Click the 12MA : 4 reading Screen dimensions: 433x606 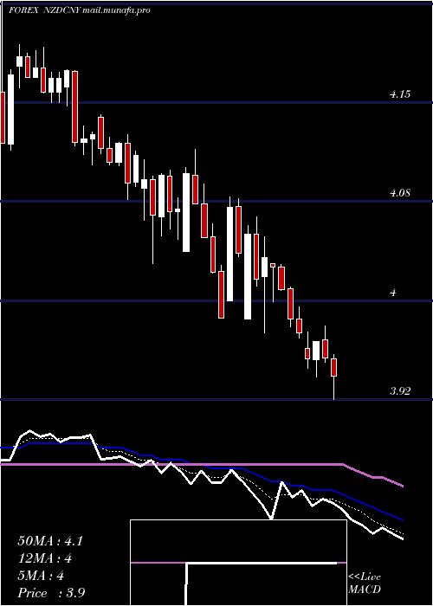[x=45, y=558]
